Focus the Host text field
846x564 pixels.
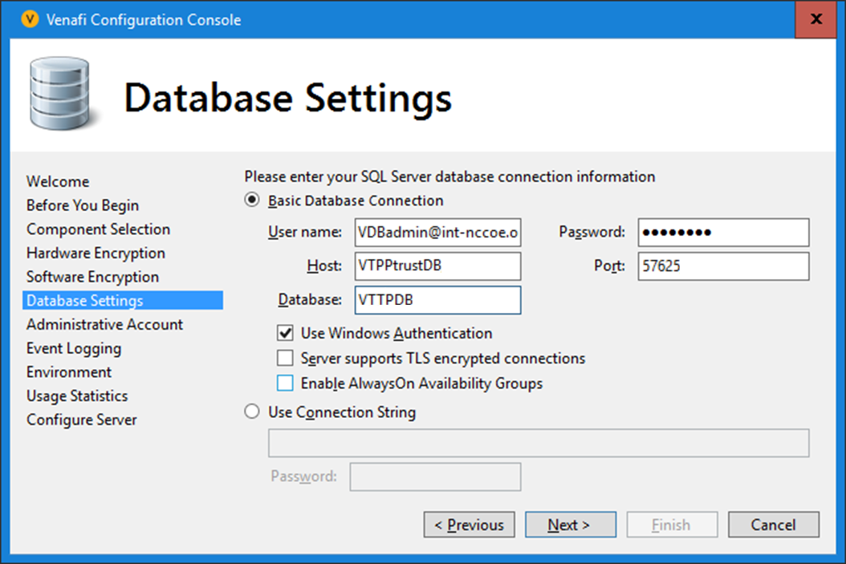[437, 266]
